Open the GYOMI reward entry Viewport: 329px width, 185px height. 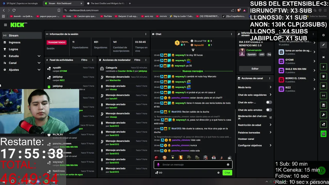[x=297, y=61]
